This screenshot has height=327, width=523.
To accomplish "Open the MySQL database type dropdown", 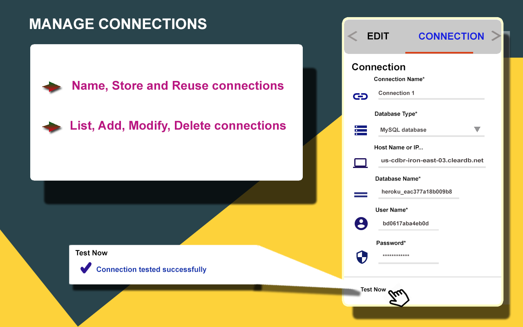I will pyautogui.click(x=477, y=130).
